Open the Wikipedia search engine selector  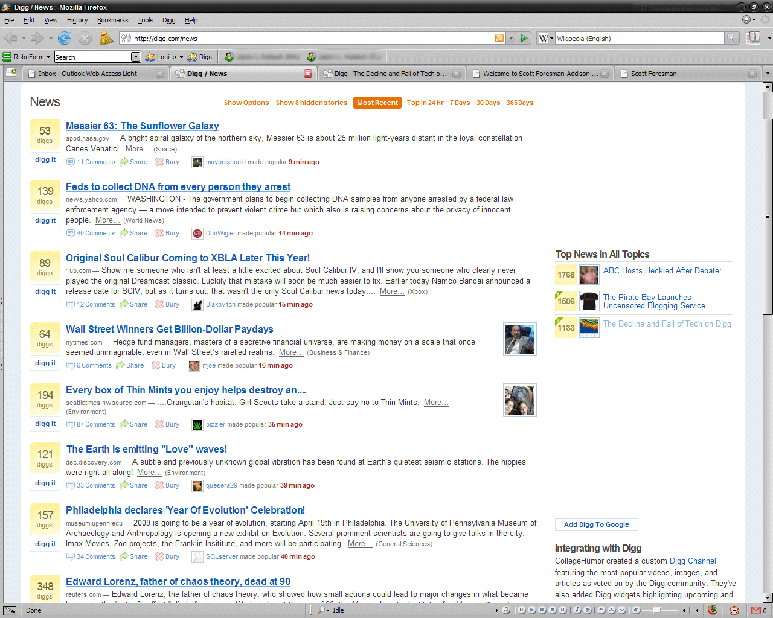pos(545,39)
